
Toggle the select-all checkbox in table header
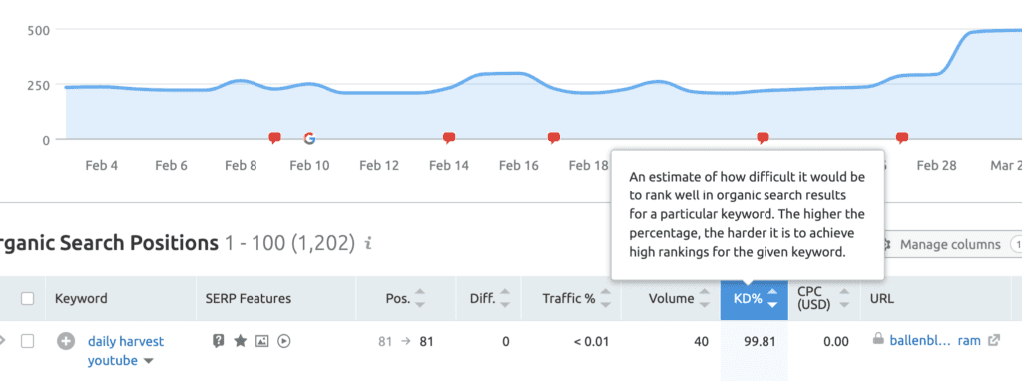(x=27, y=299)
